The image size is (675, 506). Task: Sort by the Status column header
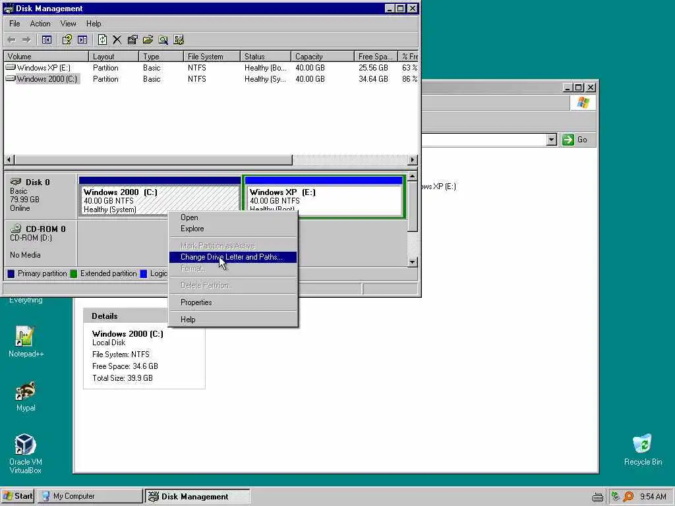tap(266, 57)
